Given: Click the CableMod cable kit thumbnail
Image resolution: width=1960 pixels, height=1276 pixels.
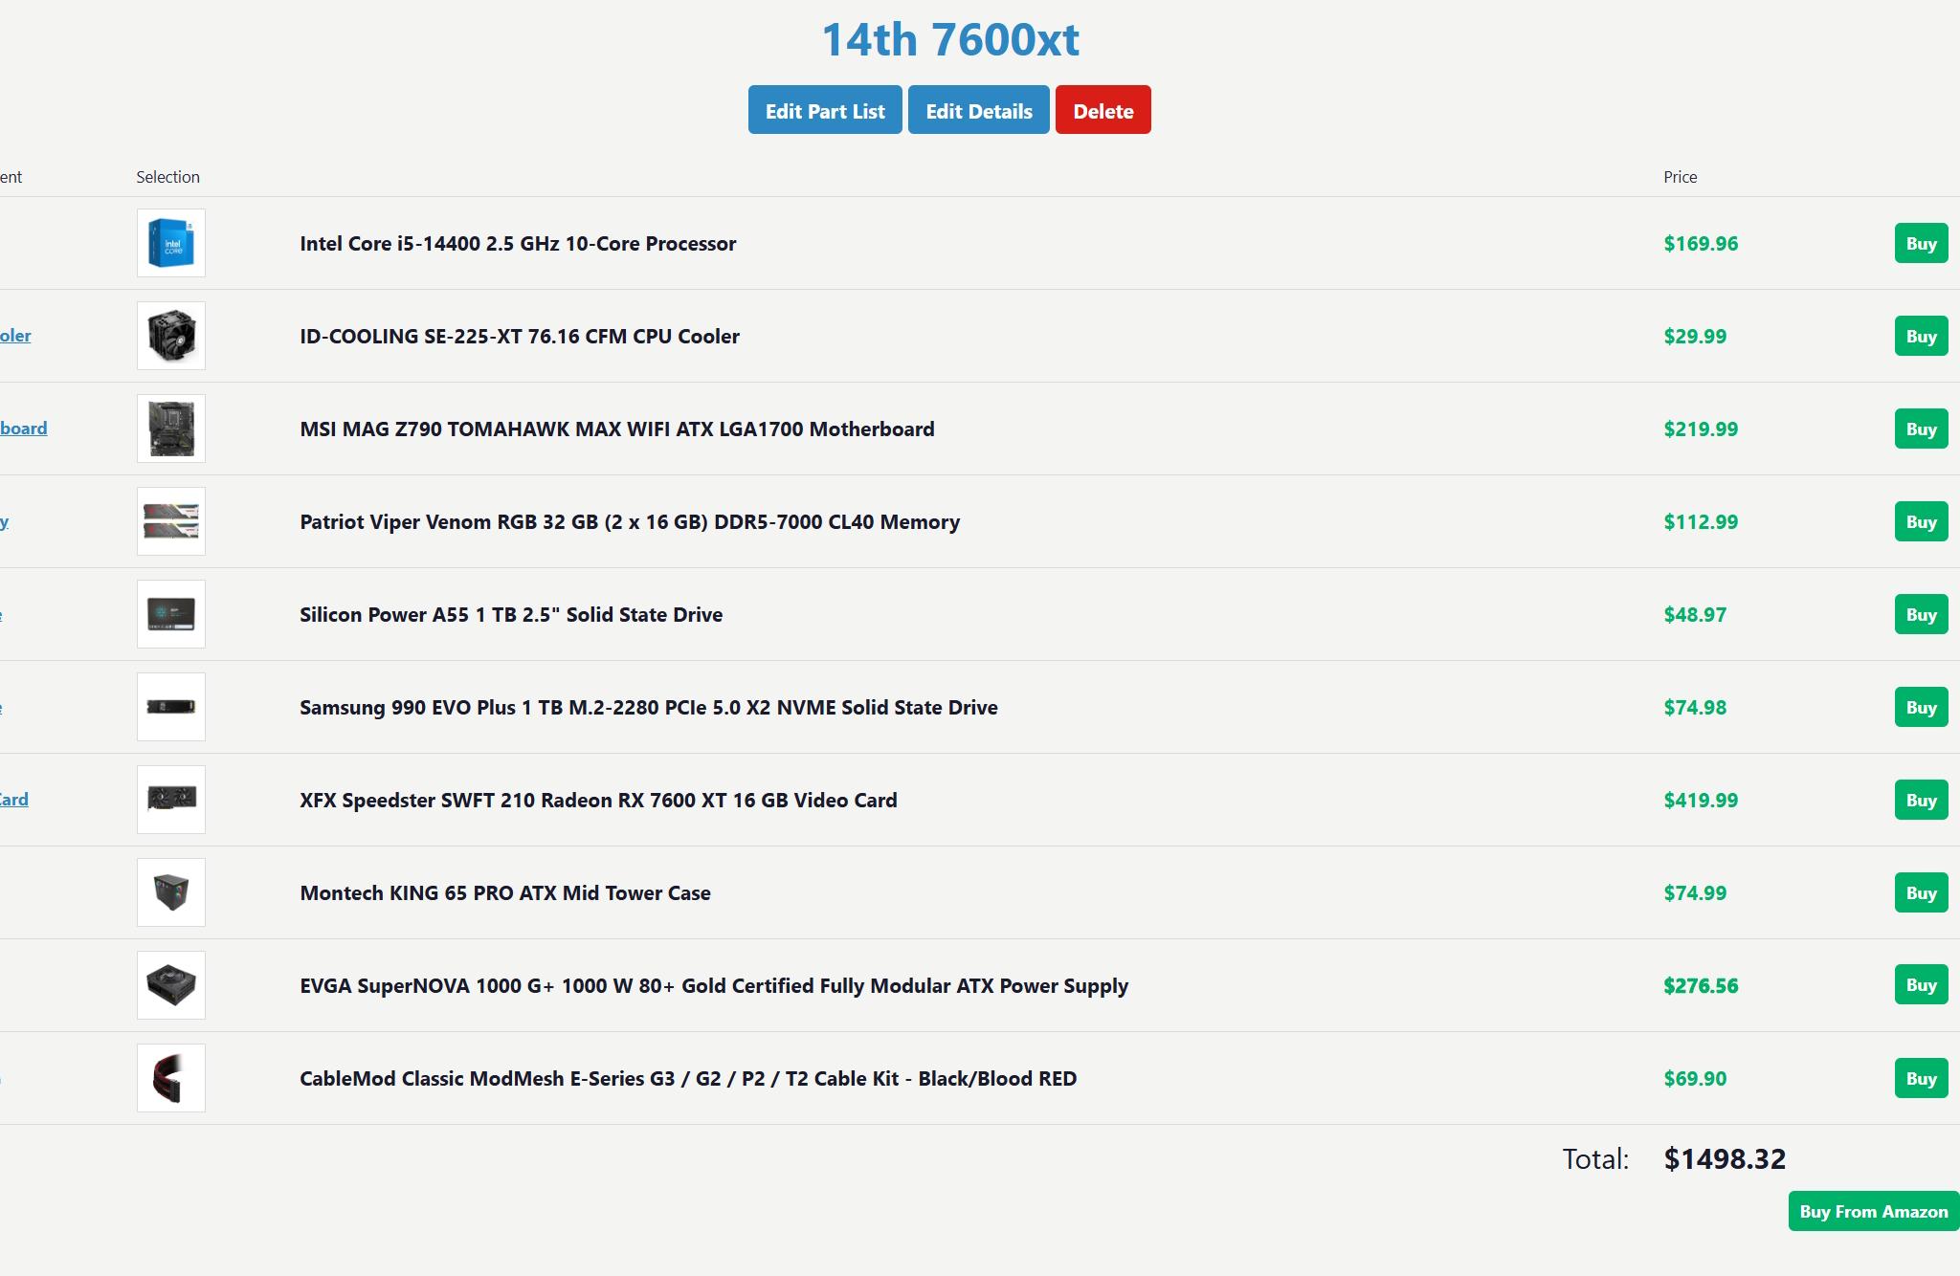Looking at the screenshot, I should (x=170, y=1078).
